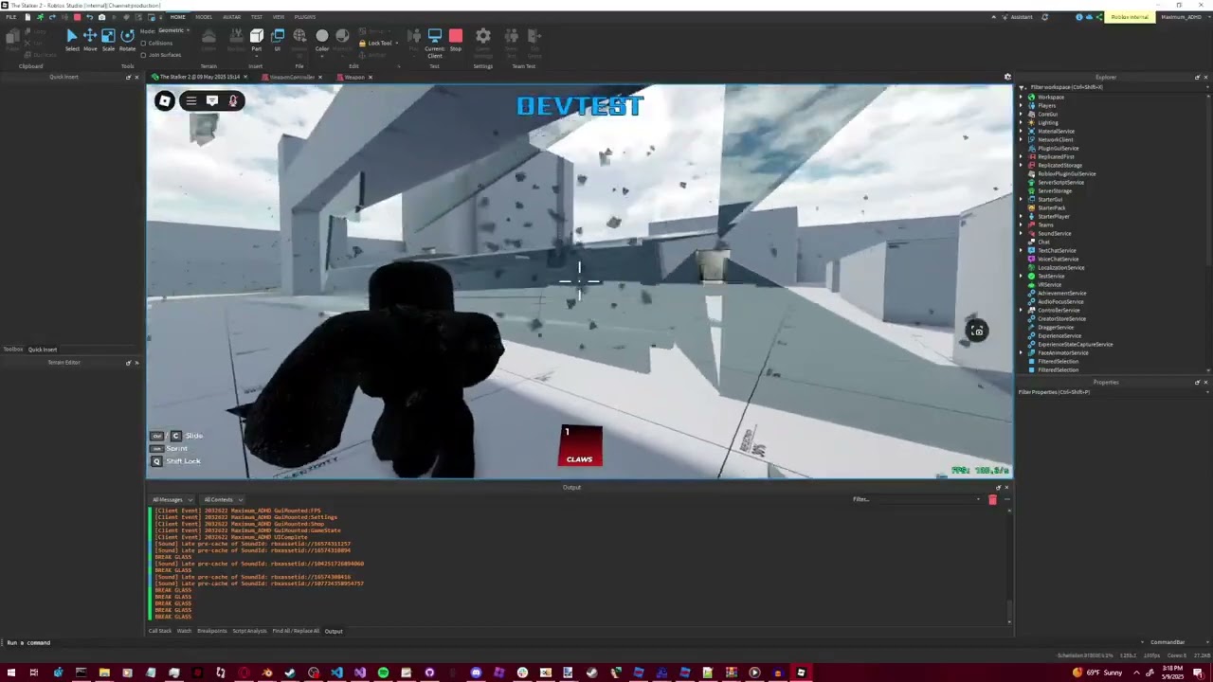Insert a new Part

pos(257,38)
